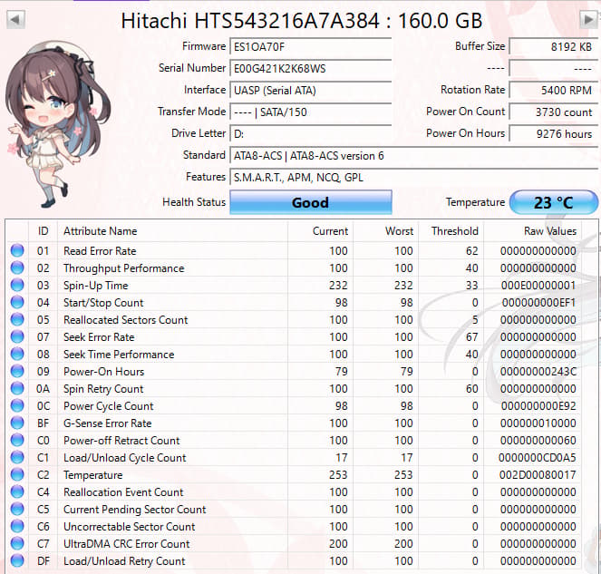
Task: Select the Interface field UASP (Serial ATA)
Action: 310,91
